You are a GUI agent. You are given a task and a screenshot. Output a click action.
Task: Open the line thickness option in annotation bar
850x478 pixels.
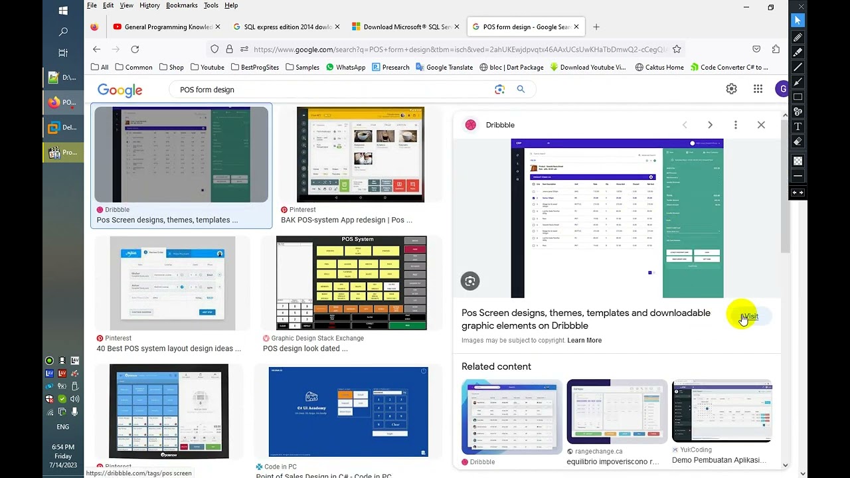pos(798,176)
